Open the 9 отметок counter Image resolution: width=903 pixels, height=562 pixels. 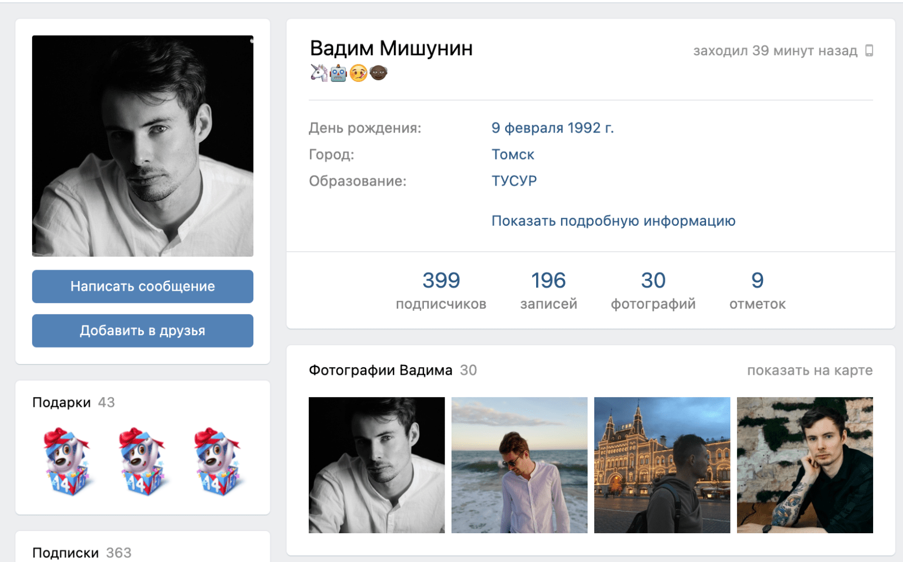pyautogui.click(x=757, y=290)
